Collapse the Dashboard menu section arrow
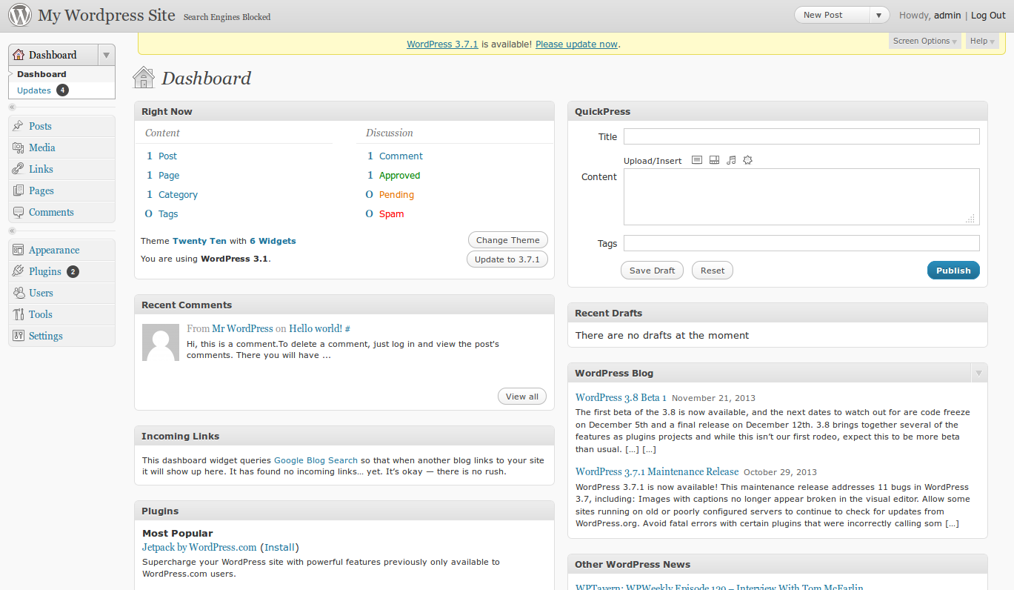 pyautogui.click(x=107, y=55)
